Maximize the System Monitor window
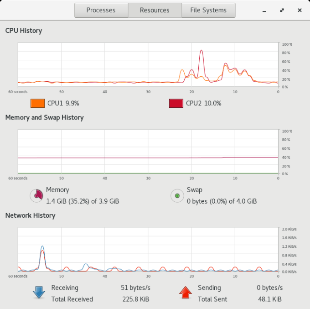This screenshot has height=309, width=310. (x=282, y=10)
